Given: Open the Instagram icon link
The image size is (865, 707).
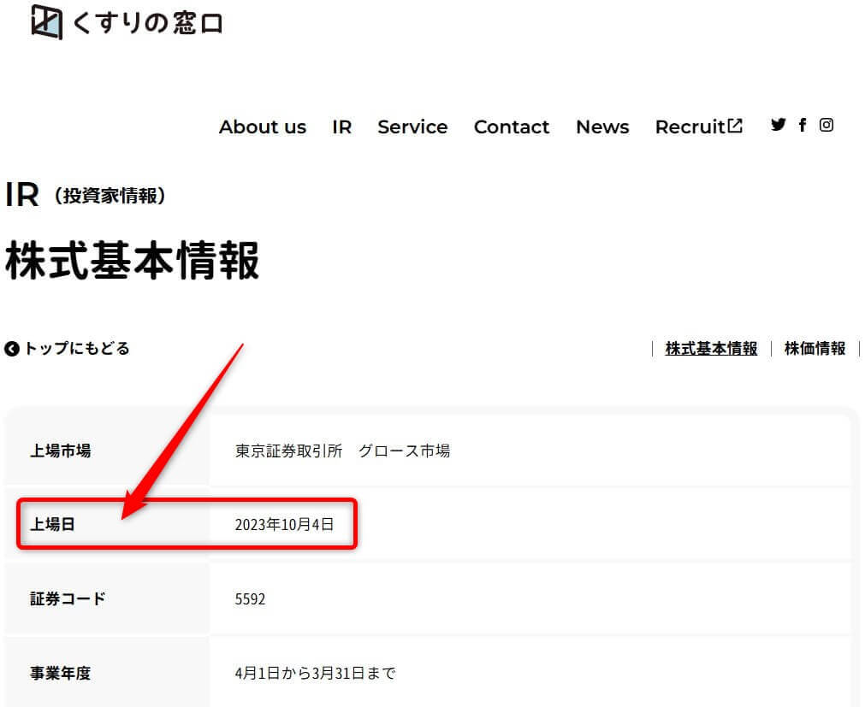Looking at the screenshot, I should (826, 125).
